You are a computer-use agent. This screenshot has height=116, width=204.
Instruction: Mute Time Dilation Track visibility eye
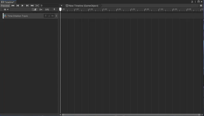52,16
